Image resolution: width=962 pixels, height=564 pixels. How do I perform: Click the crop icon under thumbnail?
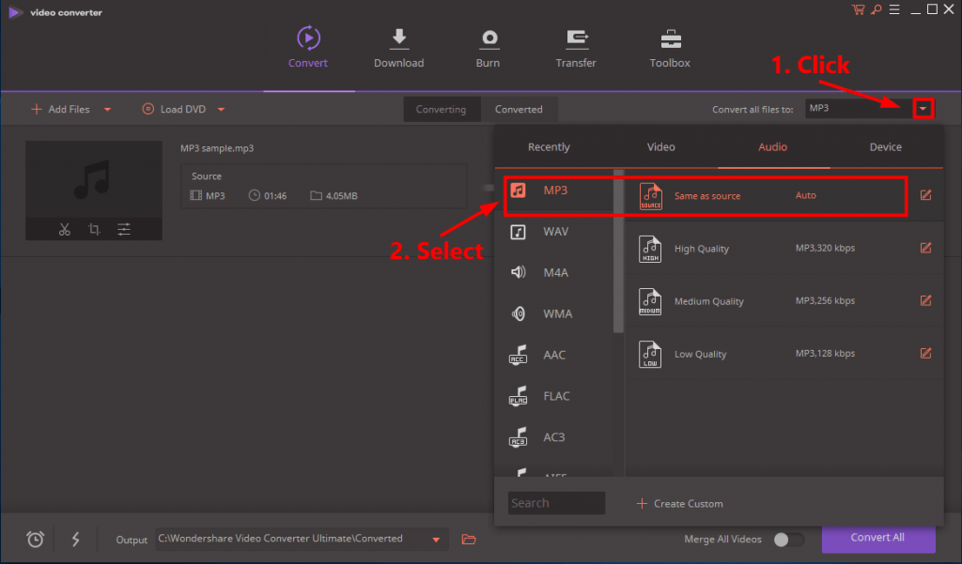(x=94, y=229)
